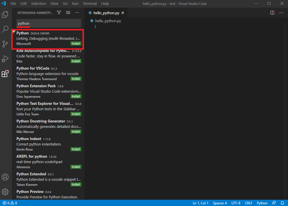Open notifications bell in status bar

click(x=283, y=203)
